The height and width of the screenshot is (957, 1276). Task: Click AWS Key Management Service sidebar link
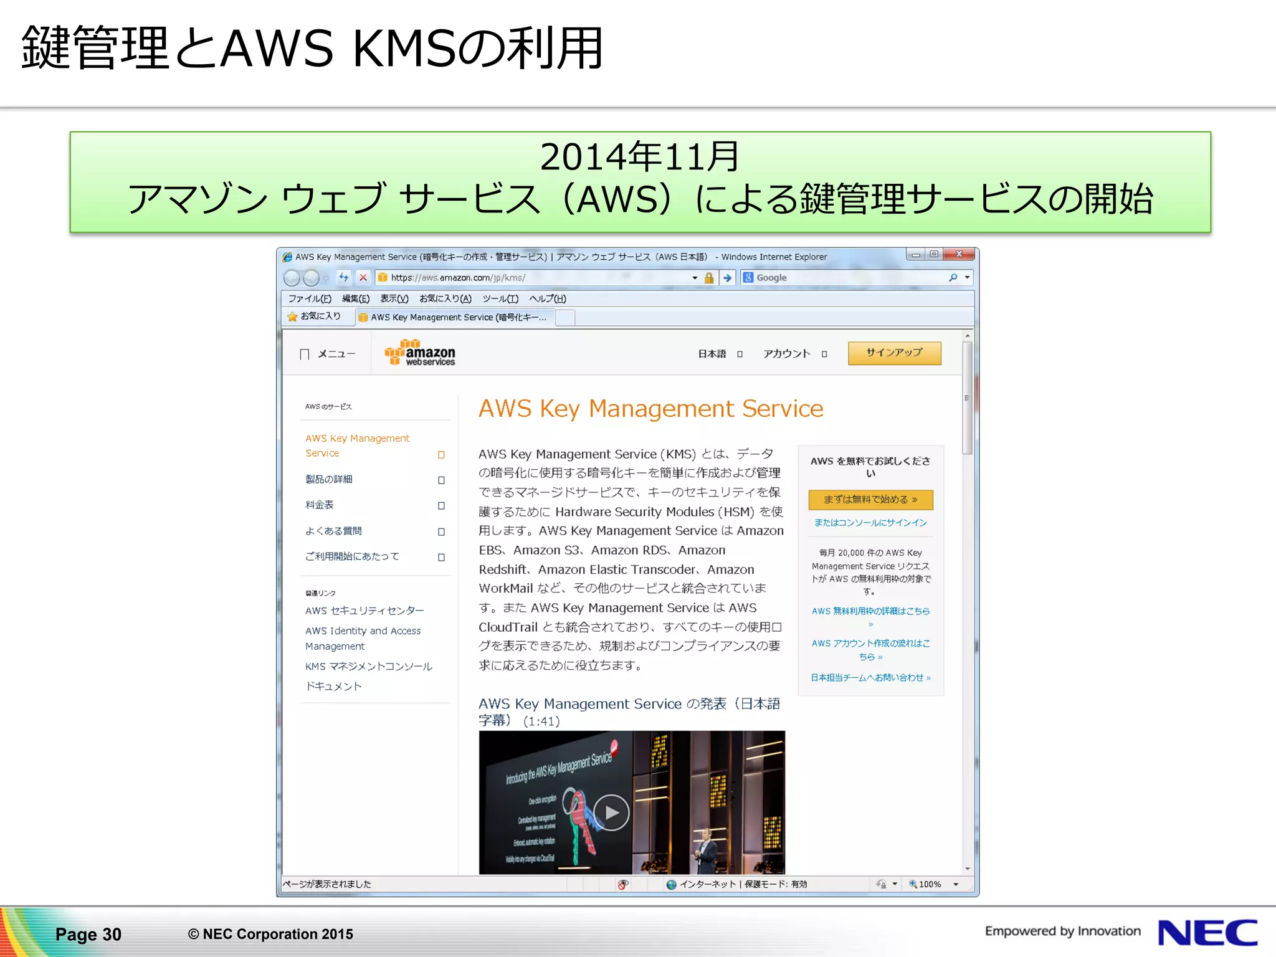pyautogui.click(x=357, y=446)
